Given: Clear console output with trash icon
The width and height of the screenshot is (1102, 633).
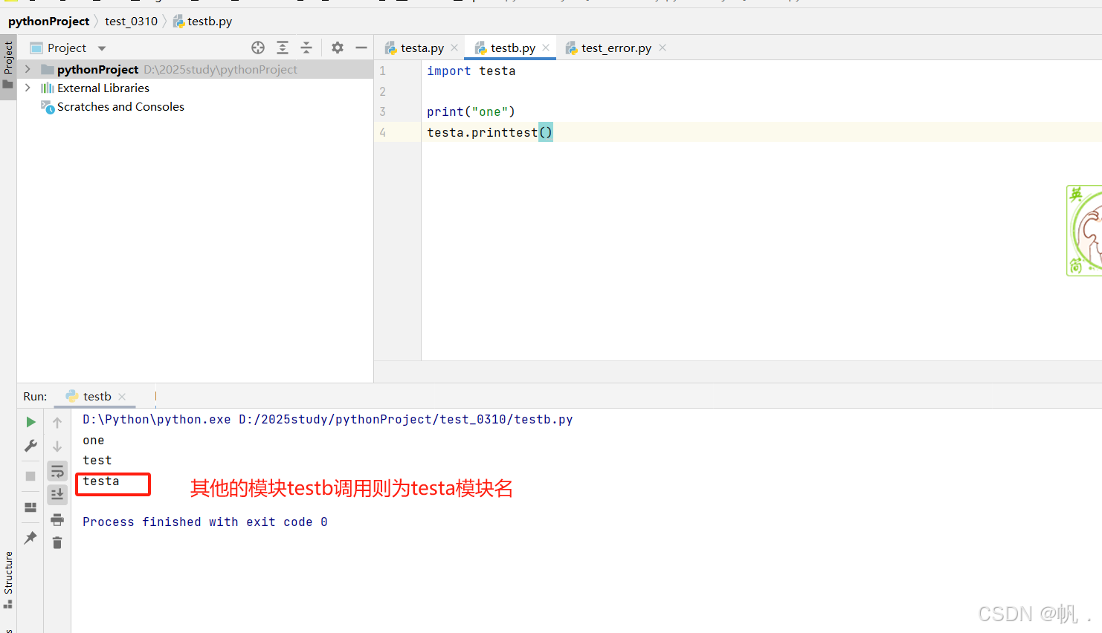Looking at the screenshot, I should (x=57, y=542).
